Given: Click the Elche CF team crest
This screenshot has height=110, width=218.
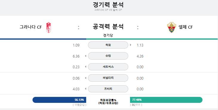Looking at the screenshot, I should pyautogui.click(x=171, y=27).
